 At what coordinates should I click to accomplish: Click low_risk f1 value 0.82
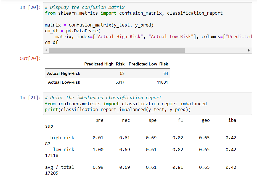click(178, 150)
